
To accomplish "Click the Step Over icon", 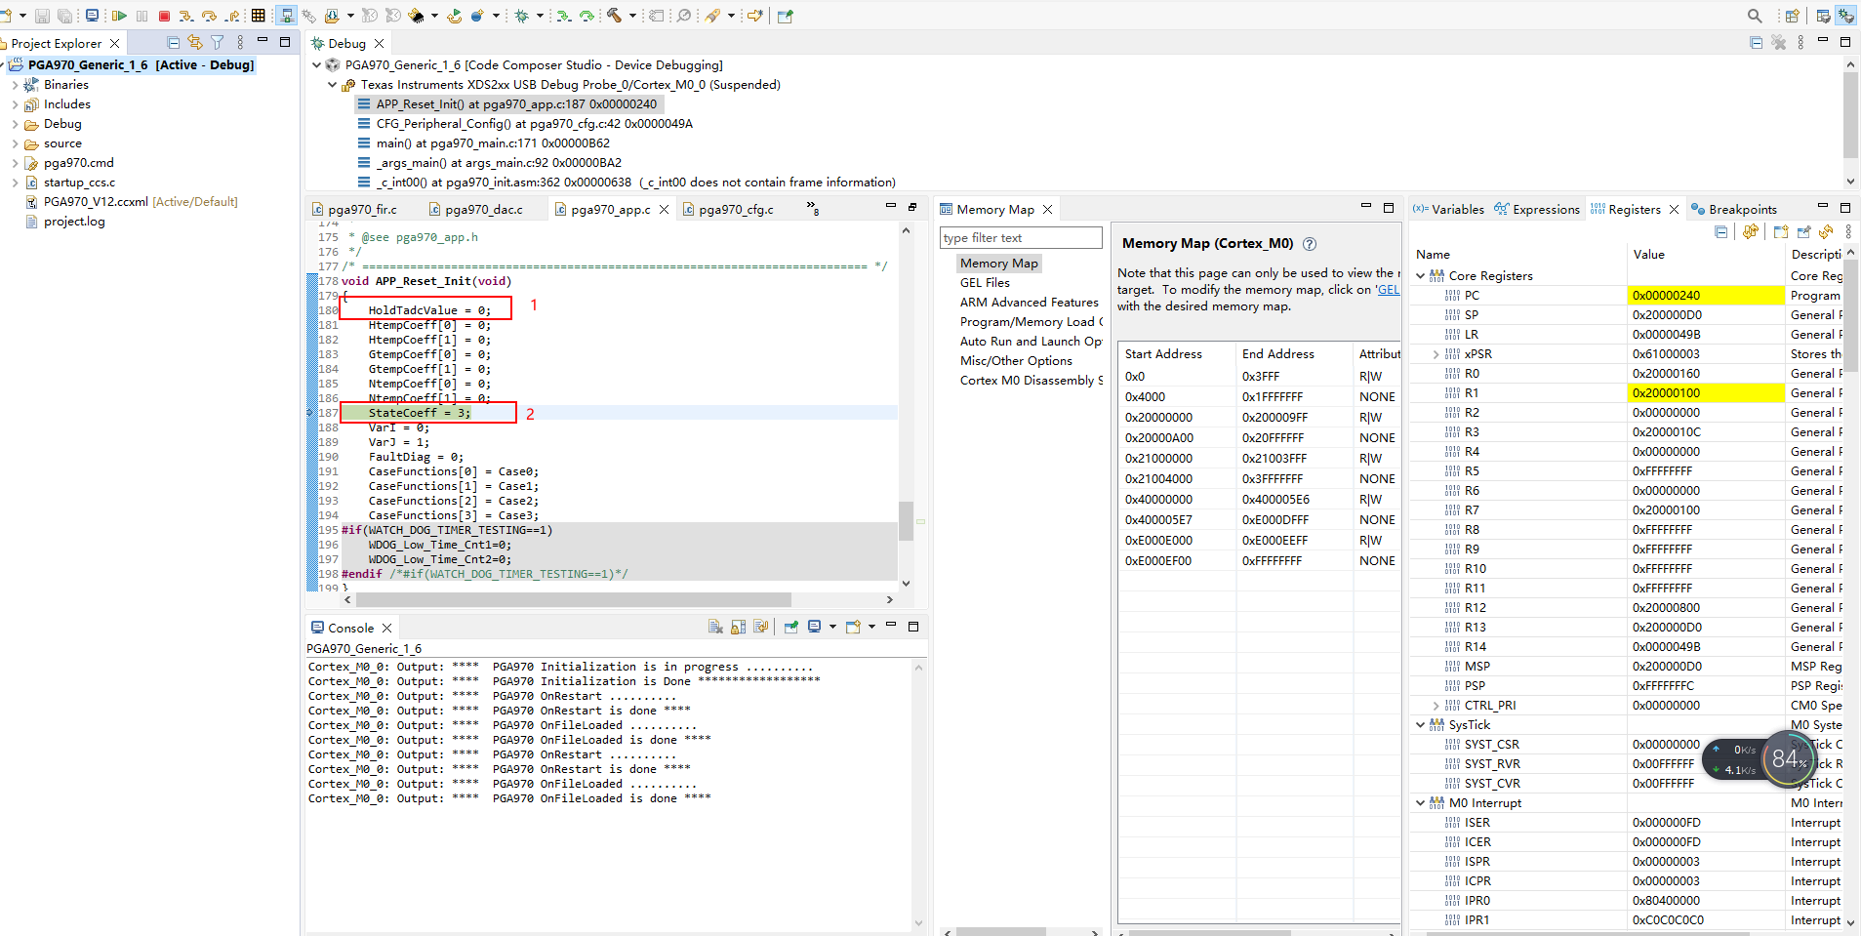I will 209,16.
